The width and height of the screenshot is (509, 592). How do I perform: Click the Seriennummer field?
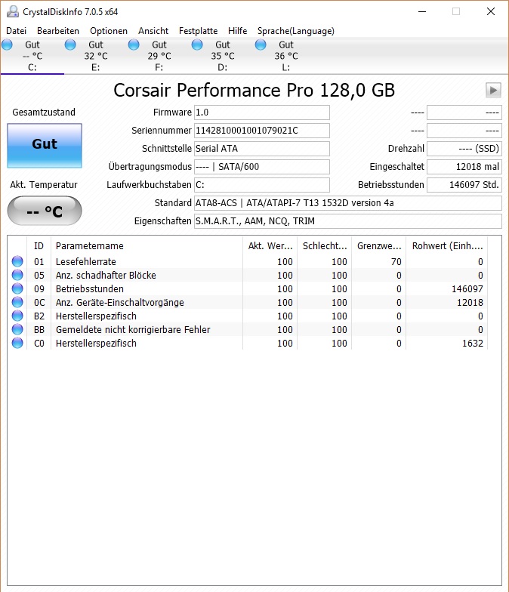[261, 131]
